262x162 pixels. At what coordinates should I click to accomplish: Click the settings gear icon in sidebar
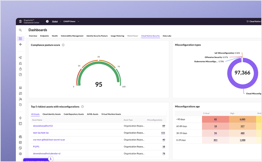20,154
